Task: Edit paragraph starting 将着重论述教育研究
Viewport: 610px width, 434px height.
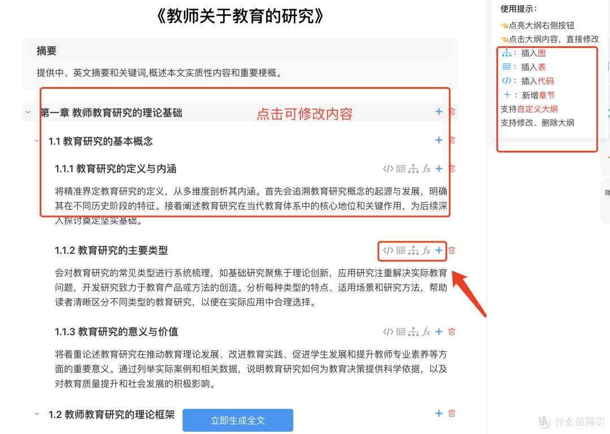Action: [251, 368]
